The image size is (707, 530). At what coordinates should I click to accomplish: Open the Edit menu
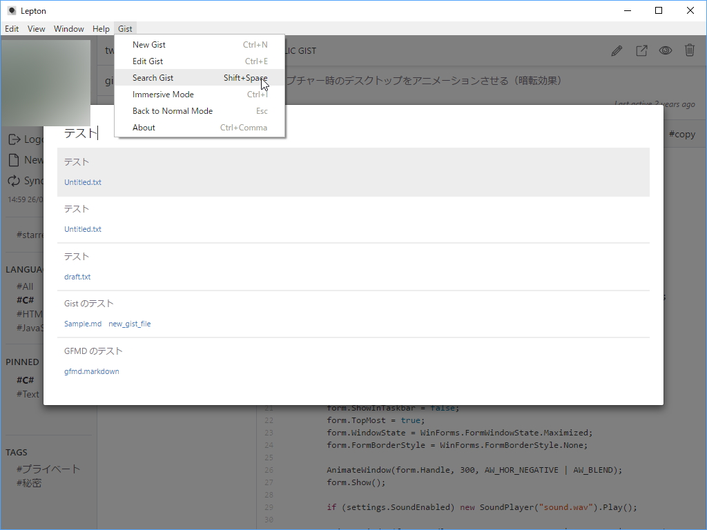click(x=12, y=29)
